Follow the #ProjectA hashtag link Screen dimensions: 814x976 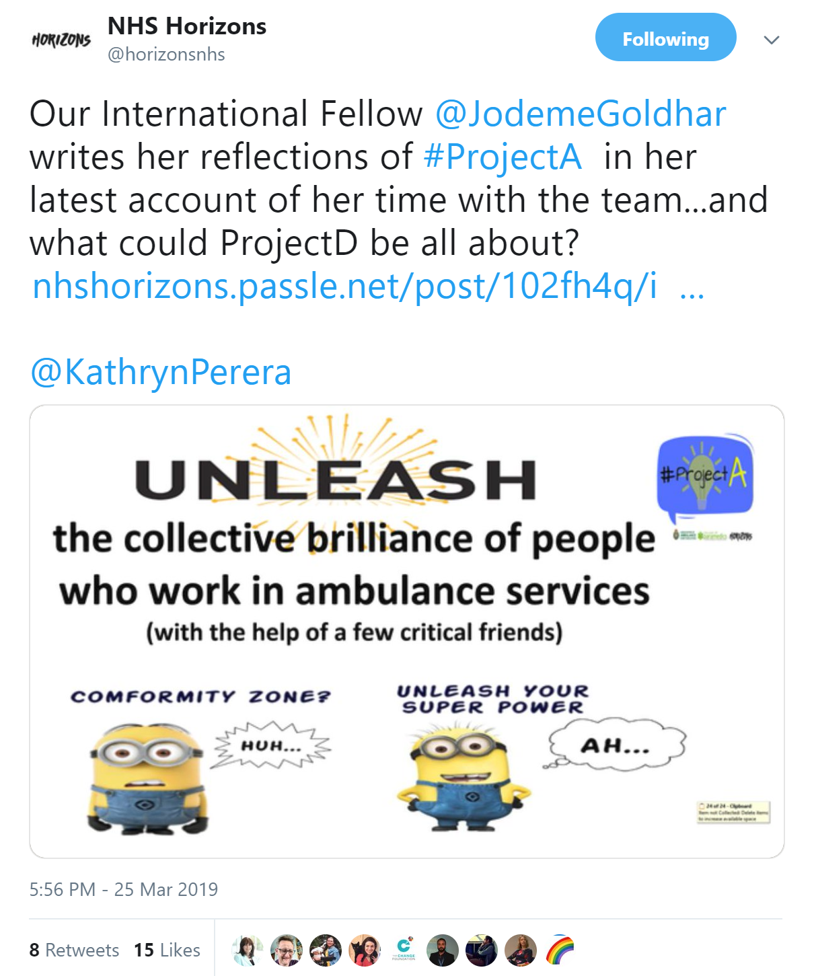[503, 157]
